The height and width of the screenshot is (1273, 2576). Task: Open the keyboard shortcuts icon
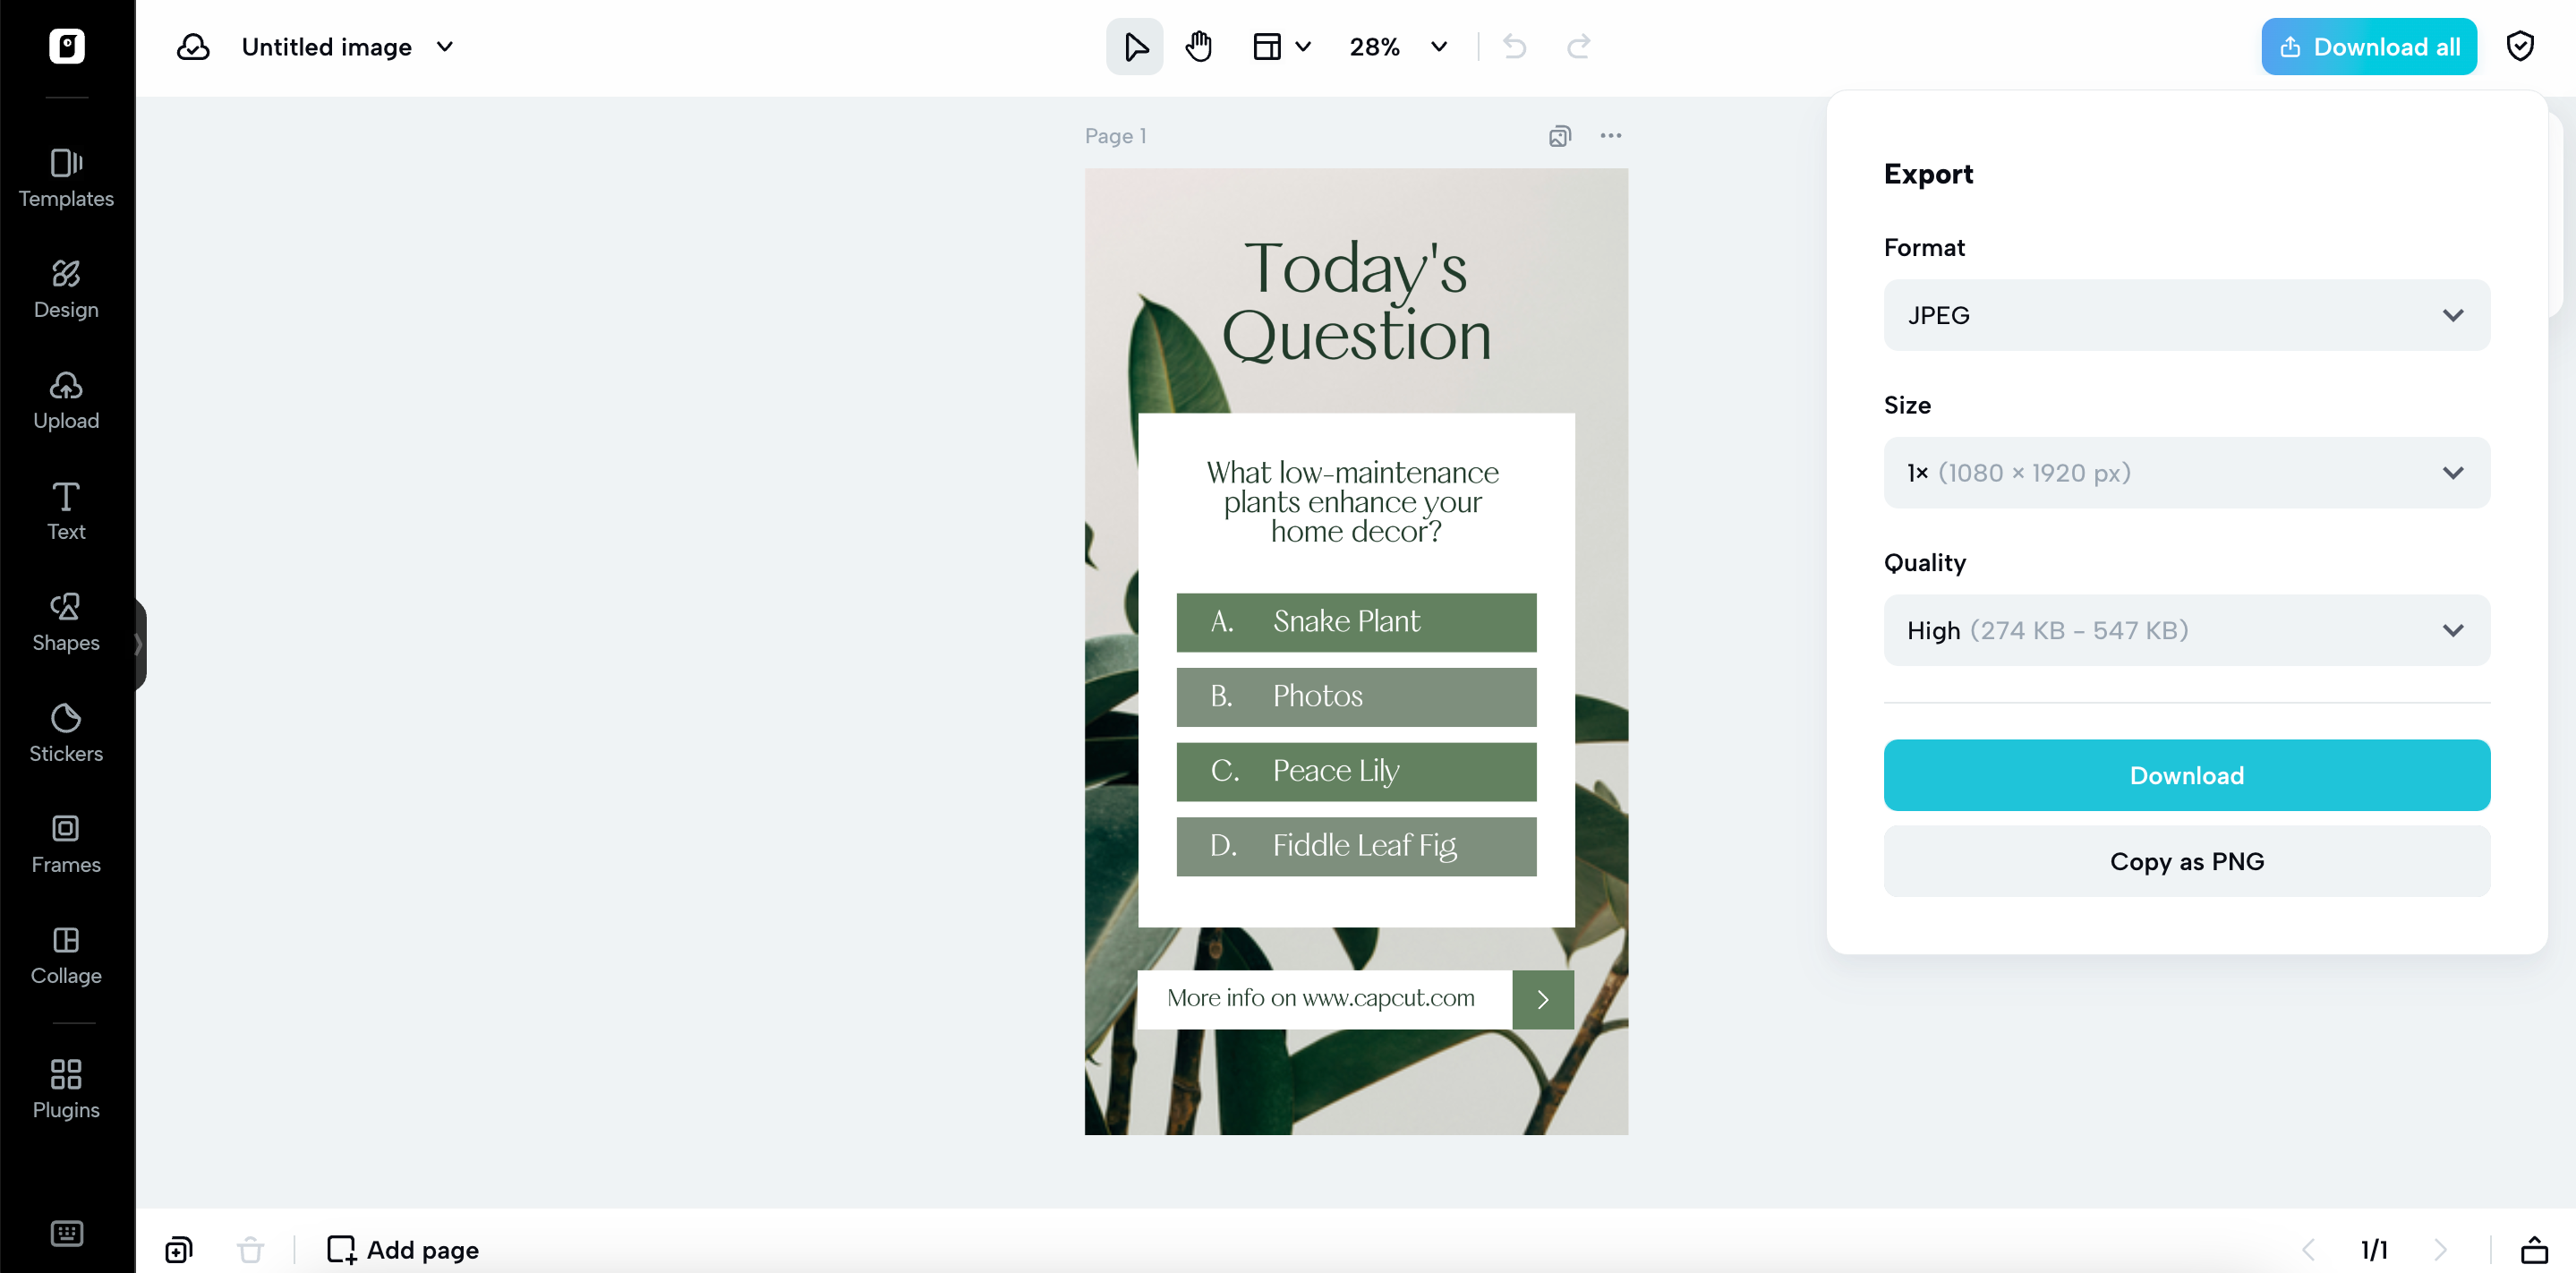point(66,1233)
